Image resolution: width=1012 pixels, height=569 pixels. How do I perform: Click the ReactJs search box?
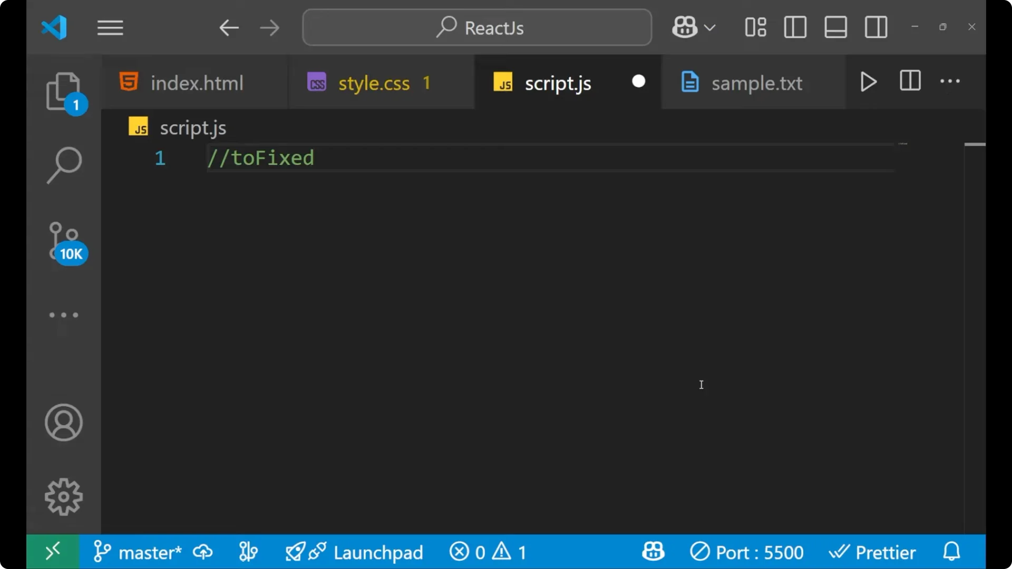pyautogui.click(x=476, y=27)
